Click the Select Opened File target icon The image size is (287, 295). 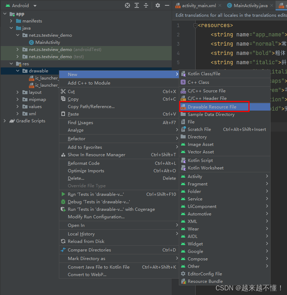point(127,5)
